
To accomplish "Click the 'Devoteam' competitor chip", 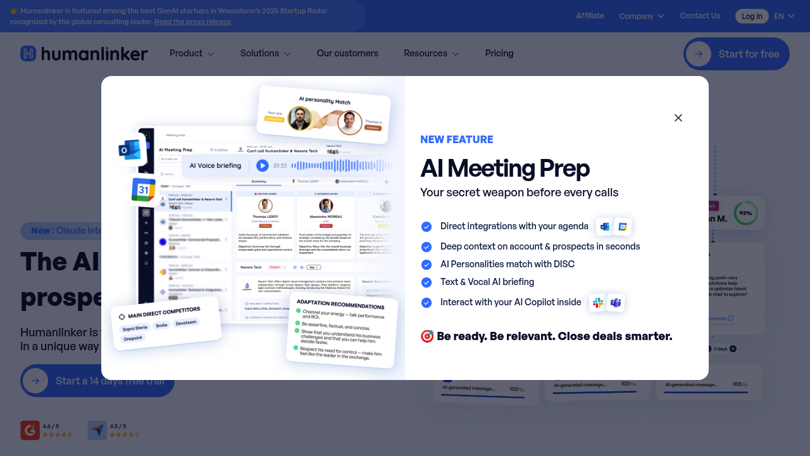I will [x=186, y=322].
